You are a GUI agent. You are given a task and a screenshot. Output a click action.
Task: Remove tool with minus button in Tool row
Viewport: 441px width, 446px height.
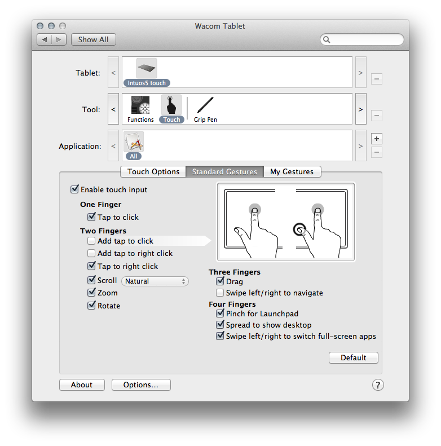tap(376, 116)
